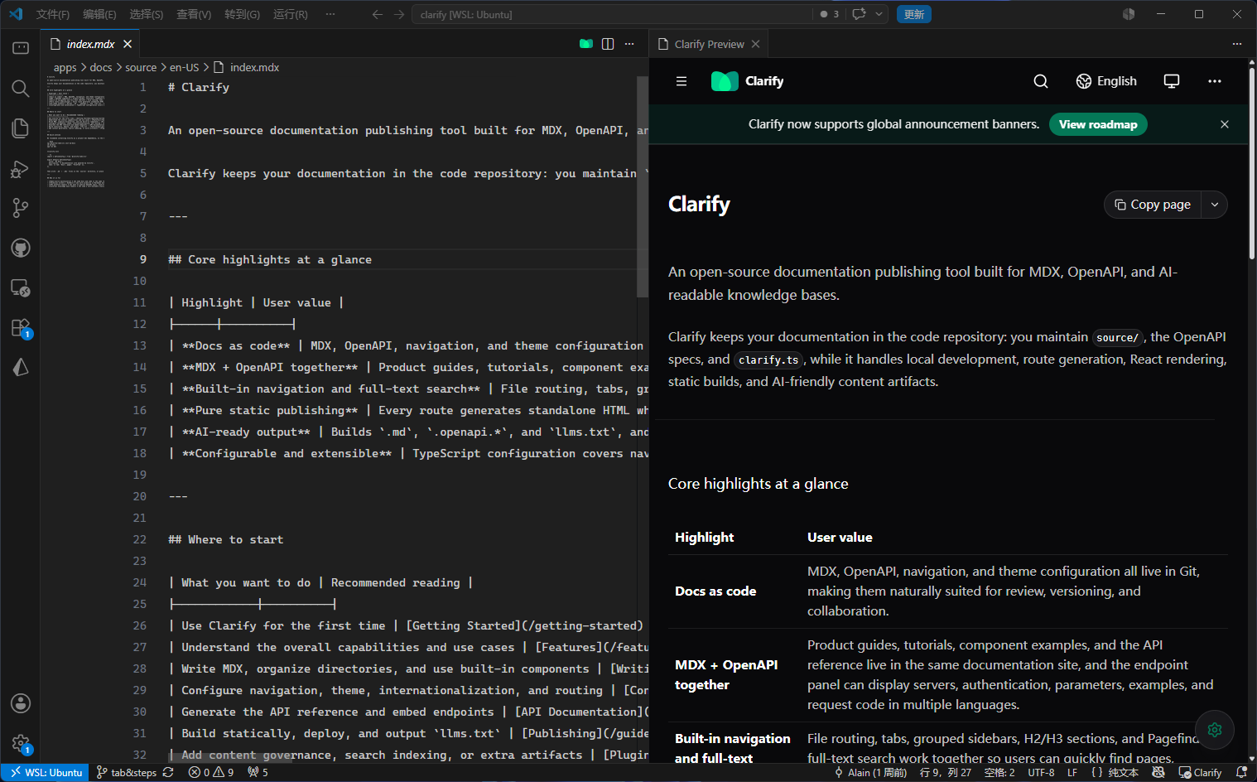Open Extensions view with update badge
Viewport: 1257px width, 782px height.
(21, 327)
